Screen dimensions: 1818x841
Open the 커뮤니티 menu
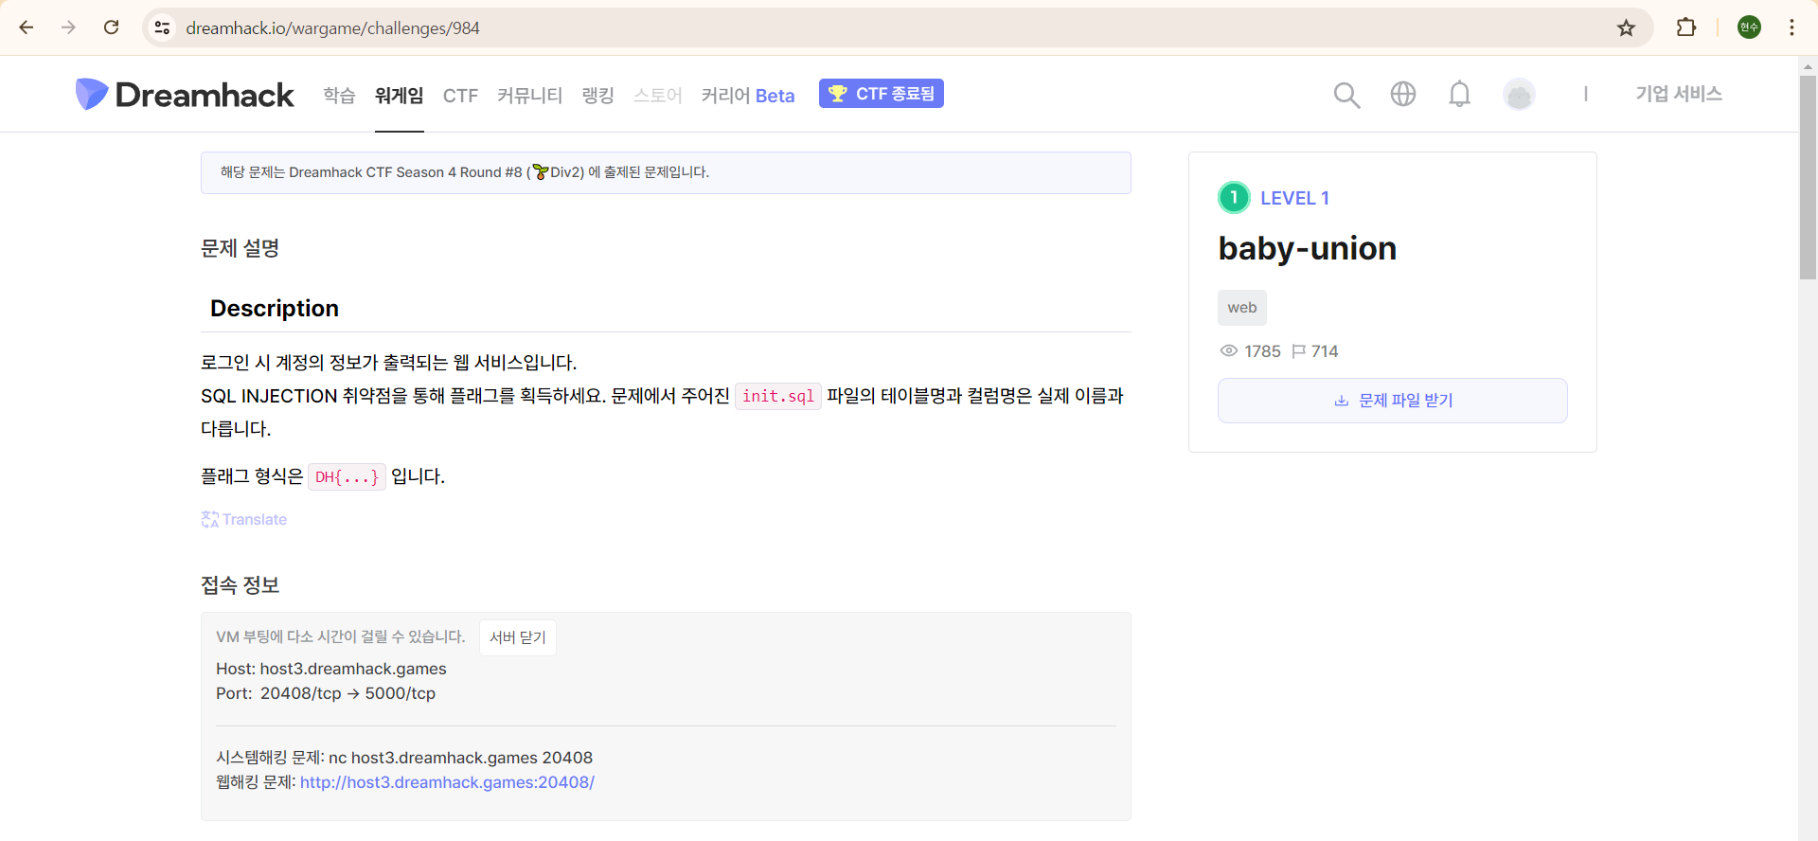(x=529, y=95)
